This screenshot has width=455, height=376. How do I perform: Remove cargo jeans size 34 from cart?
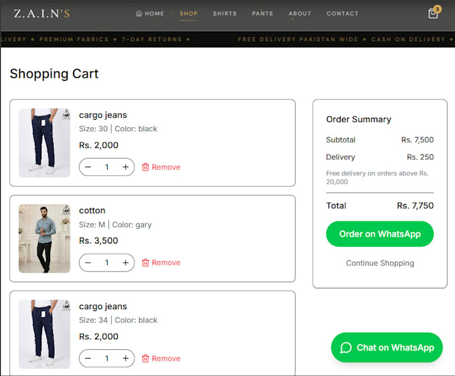[x=161, y=359]
